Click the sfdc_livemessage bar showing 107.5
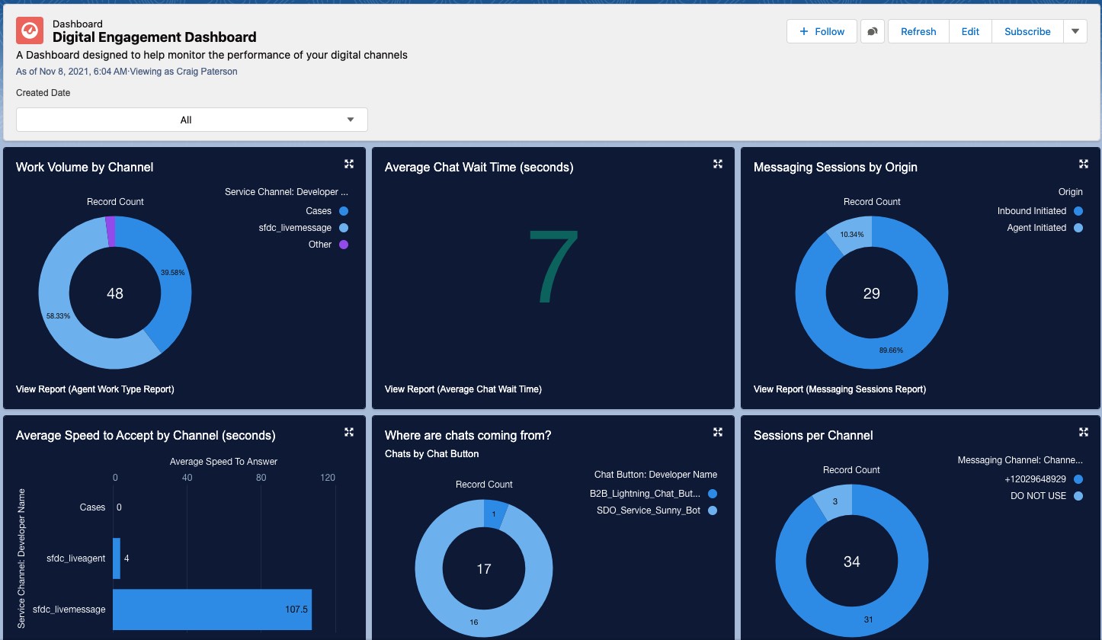This screenshot has width=1102, height=640. (x=212, y=609)
